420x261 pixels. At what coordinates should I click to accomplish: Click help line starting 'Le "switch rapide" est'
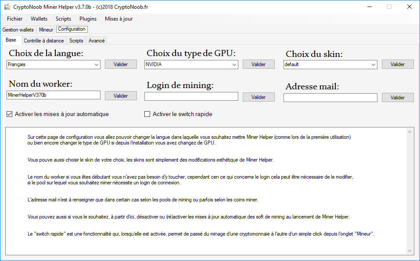coord(201,234)
